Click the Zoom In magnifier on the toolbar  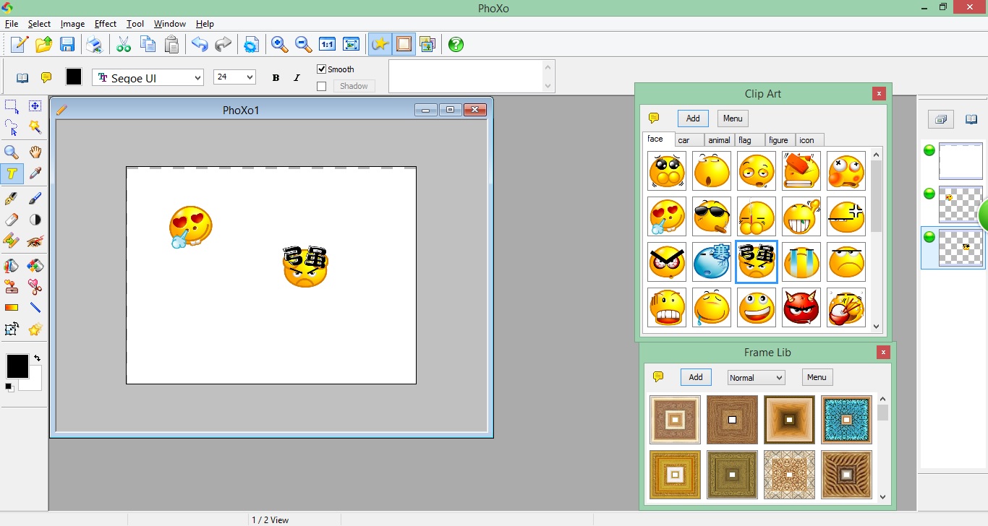coord(279,44)
